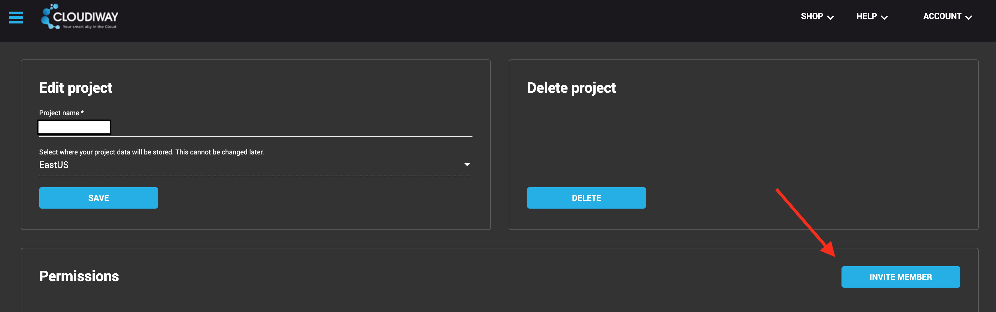Open the SHOP menu
Image resolution: width=996 pixels, height=312 pixels.
click(811, 16)
